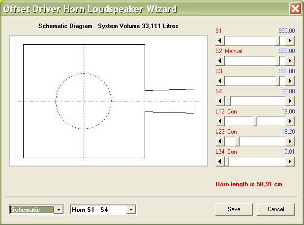Increase S1 using right scroll arrow
Viewport: 304px width, 225px height.
point(290,41)
